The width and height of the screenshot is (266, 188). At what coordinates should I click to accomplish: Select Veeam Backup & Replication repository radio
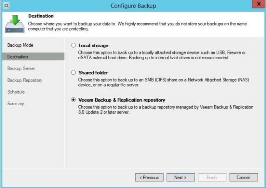(73, 100)
